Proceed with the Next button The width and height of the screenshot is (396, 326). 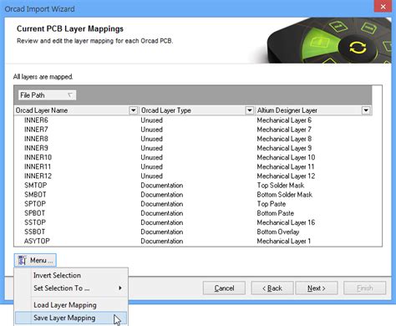click(317, 288)
